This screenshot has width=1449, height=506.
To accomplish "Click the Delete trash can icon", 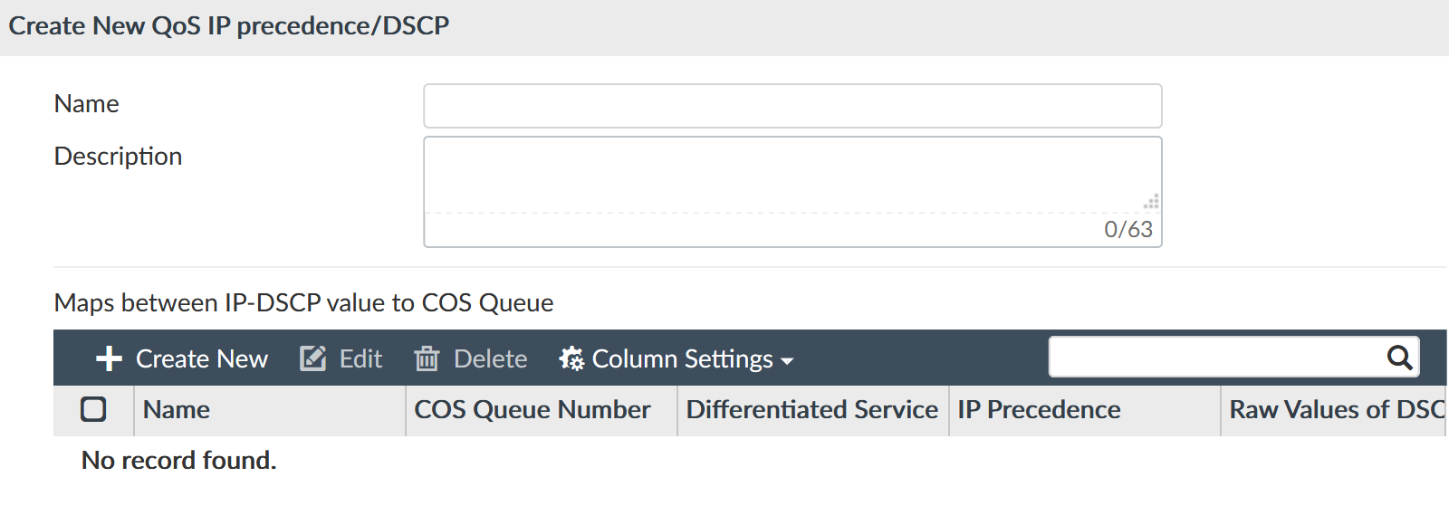I will (427, 359).
